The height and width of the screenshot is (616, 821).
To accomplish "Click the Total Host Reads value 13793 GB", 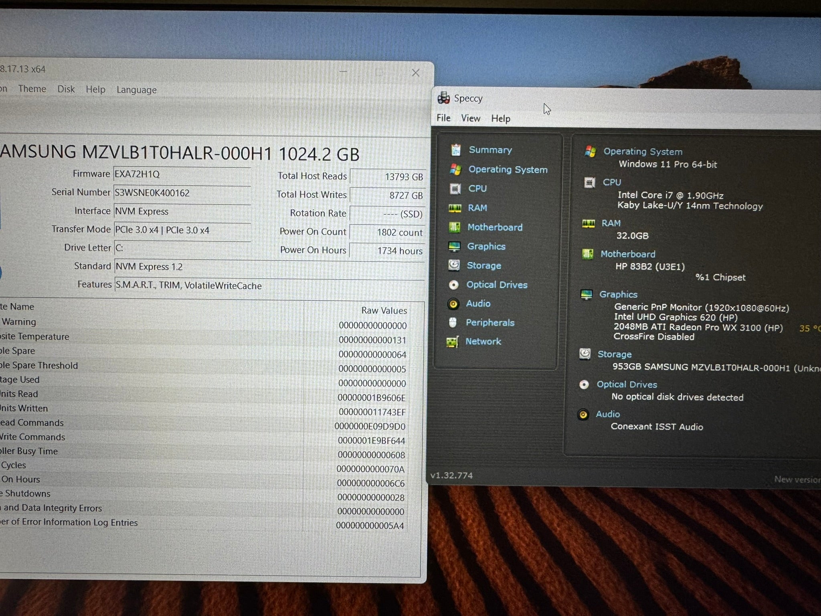I will [x=387, y=177].
